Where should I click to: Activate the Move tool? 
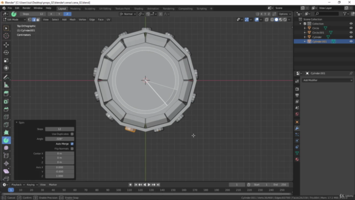[x=6, y=44]
